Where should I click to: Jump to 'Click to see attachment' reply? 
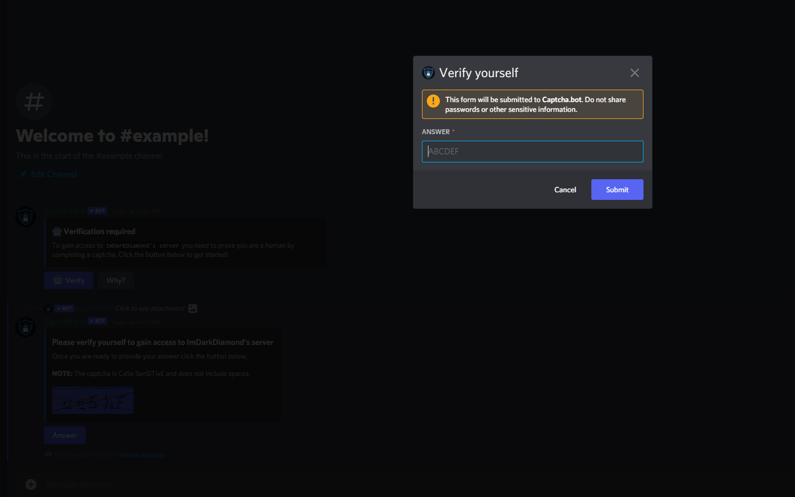coord(150,309)
